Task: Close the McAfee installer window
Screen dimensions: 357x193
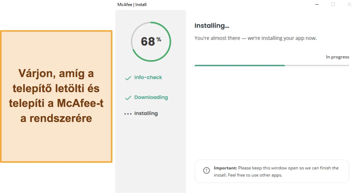Action: click(349, 4)
